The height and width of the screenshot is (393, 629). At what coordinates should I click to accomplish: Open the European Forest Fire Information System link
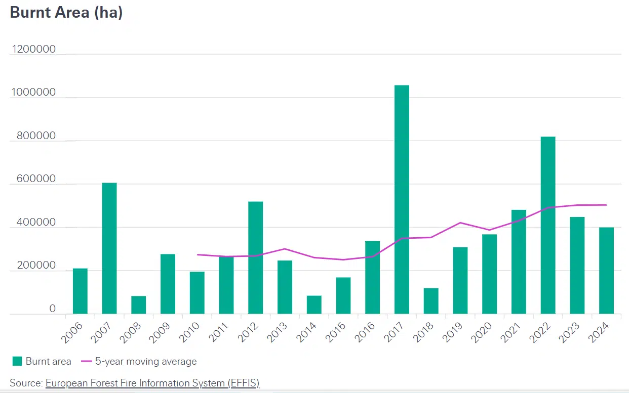(152, 383)
